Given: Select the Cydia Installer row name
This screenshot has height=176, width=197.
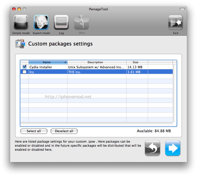Looking at the screenshot, I should coord(41,67).
